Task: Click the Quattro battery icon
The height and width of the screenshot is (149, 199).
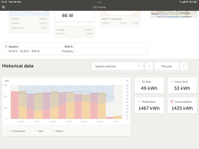Action: click(6, 46)
